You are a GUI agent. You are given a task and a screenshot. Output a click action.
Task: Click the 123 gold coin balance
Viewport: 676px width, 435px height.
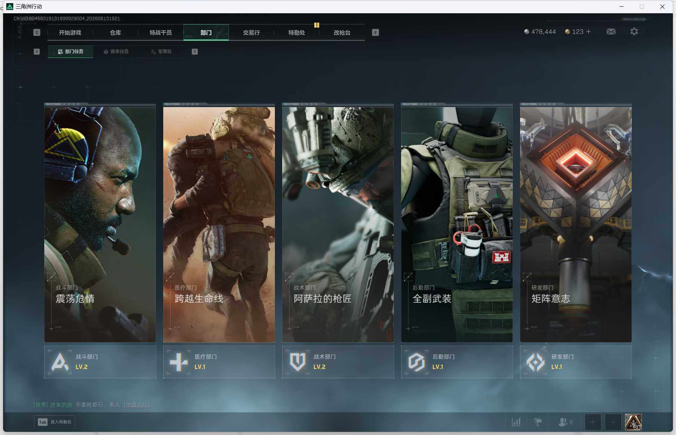click(574, 32)
